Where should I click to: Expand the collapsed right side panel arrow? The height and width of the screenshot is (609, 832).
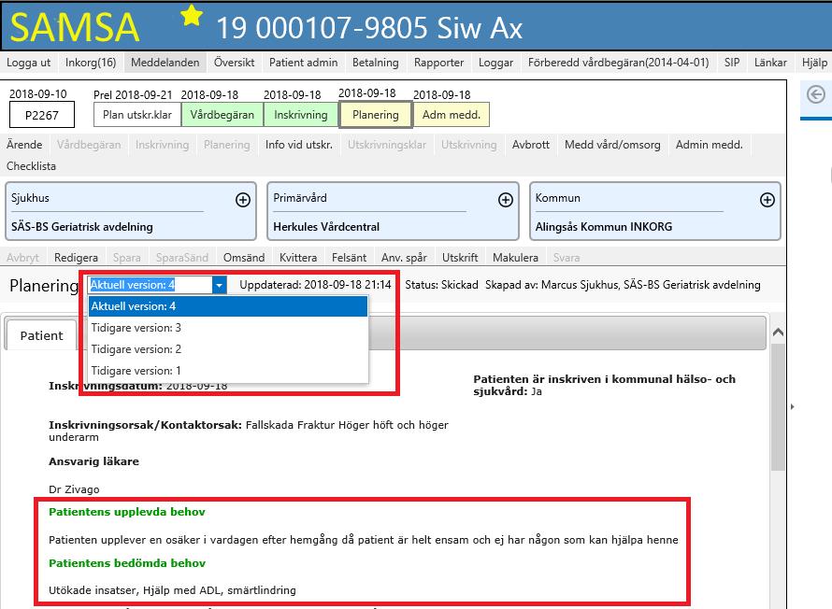(x=792, y=406)
